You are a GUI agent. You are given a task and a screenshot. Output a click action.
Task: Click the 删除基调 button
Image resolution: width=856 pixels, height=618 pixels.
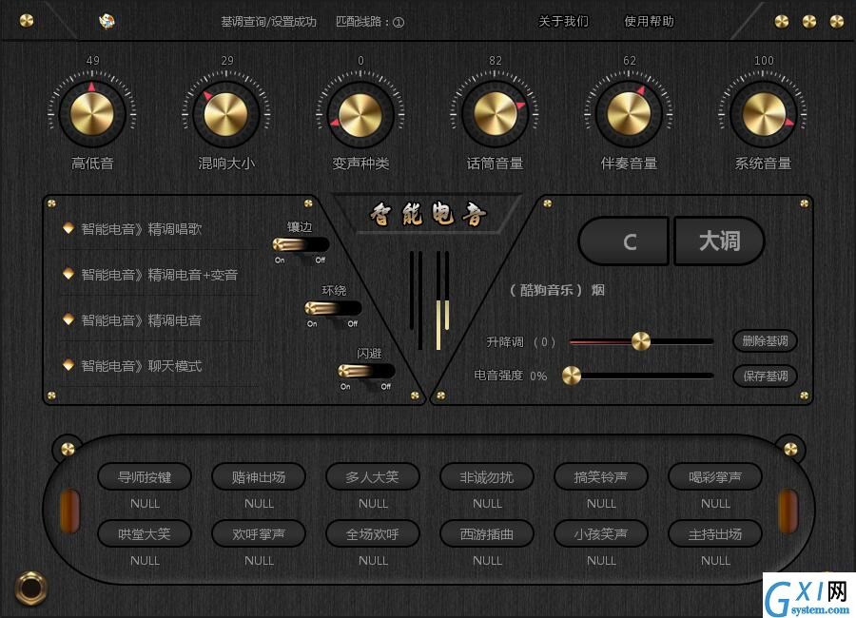(x=765, y=341)
